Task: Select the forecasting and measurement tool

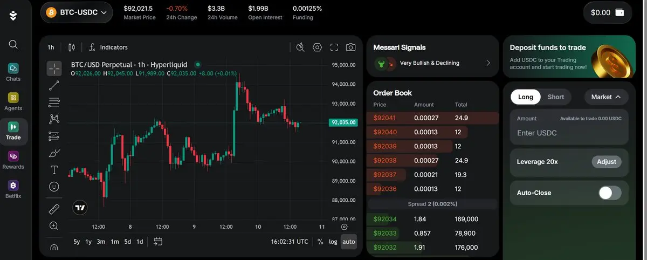Action: (54, 136)
